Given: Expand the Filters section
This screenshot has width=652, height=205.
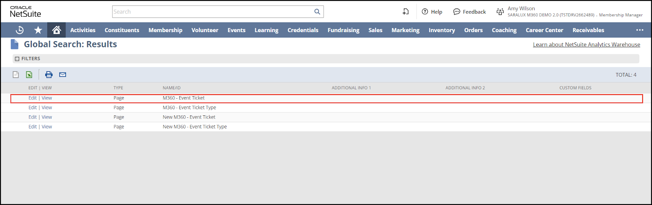Looking at the screenshot, I should (17, 59).
